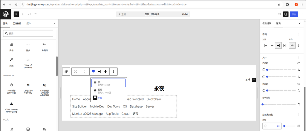The width and height of the screenshot is (306, 131).
Task: Click the 区块间距 block spacing slider
Action: (279, 104)
